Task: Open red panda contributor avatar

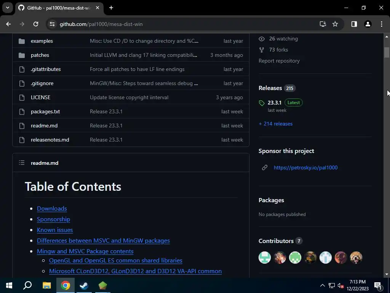Action: [x=356, y=258]
